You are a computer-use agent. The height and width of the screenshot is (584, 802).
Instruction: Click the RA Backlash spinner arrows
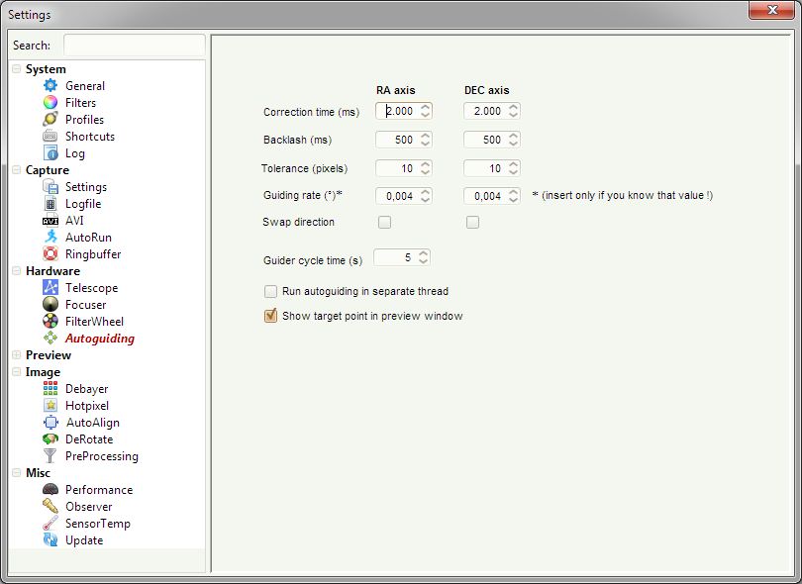(x=425, y=140)
